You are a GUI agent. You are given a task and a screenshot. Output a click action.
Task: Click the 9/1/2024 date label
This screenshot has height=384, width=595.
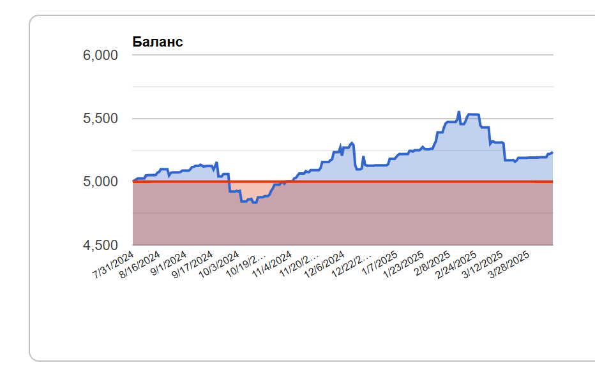pos(169,263)
